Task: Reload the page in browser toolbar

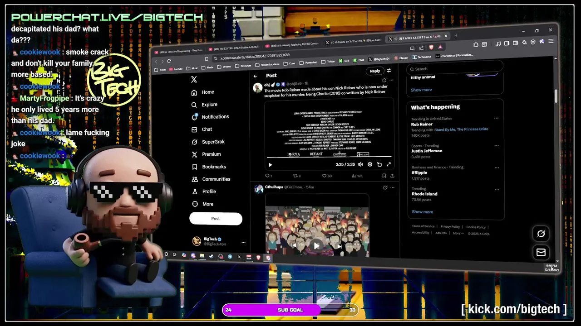Action: click(x=169, y=61)
